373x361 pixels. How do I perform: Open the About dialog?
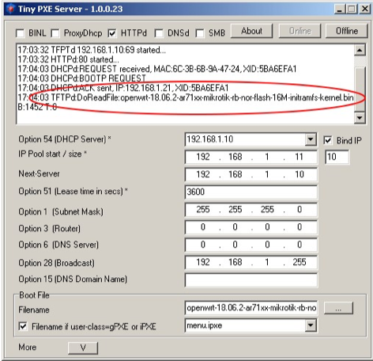coord(251,31)
